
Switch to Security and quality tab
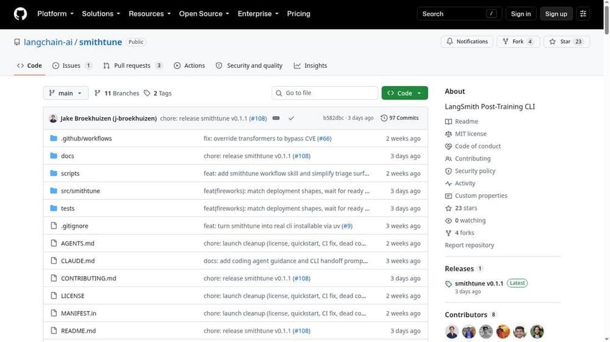click(249, 65)
